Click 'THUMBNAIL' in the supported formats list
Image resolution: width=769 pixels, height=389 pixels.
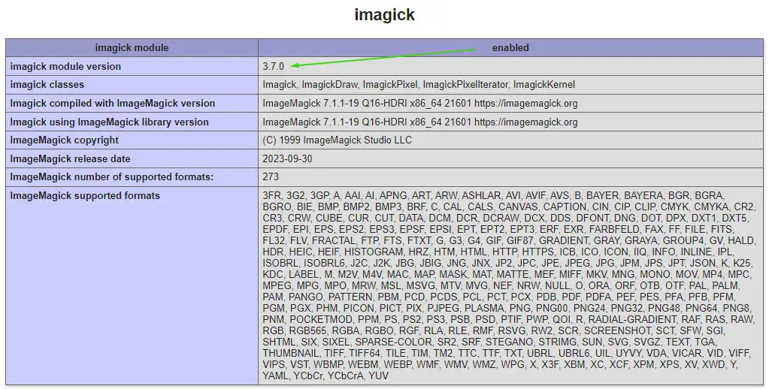(290, 353)
